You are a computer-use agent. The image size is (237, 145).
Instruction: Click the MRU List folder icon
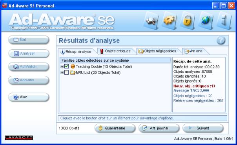point(73,73)
